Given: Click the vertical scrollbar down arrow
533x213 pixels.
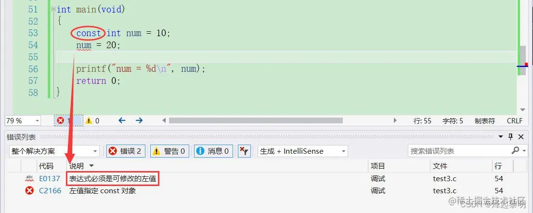Looking at the screenshot, I should [523, 110].
